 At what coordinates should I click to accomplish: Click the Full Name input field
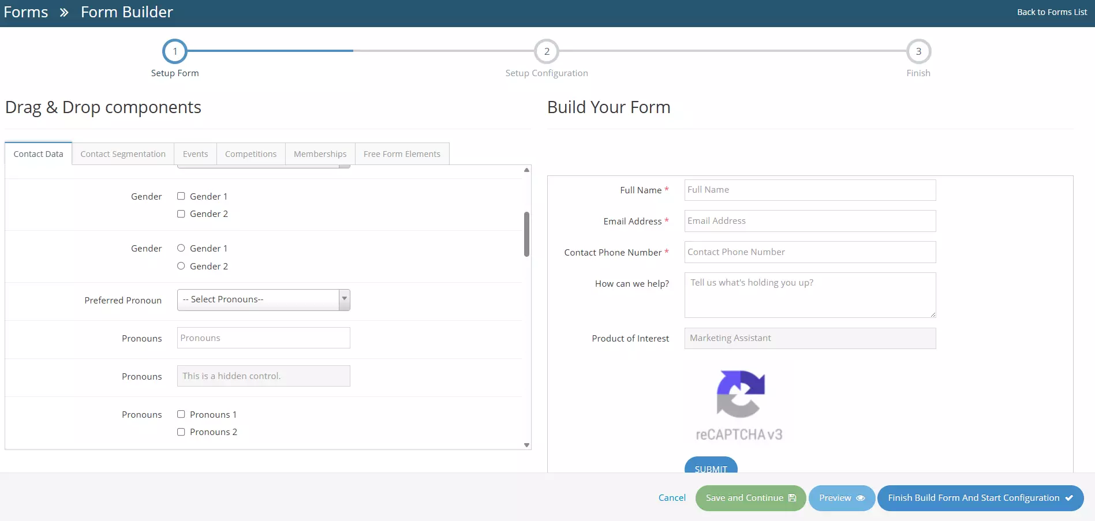tap(809, 190)
